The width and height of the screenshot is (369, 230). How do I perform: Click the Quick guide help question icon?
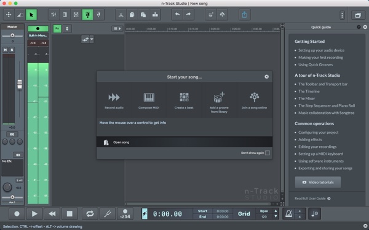pos(359,27)
